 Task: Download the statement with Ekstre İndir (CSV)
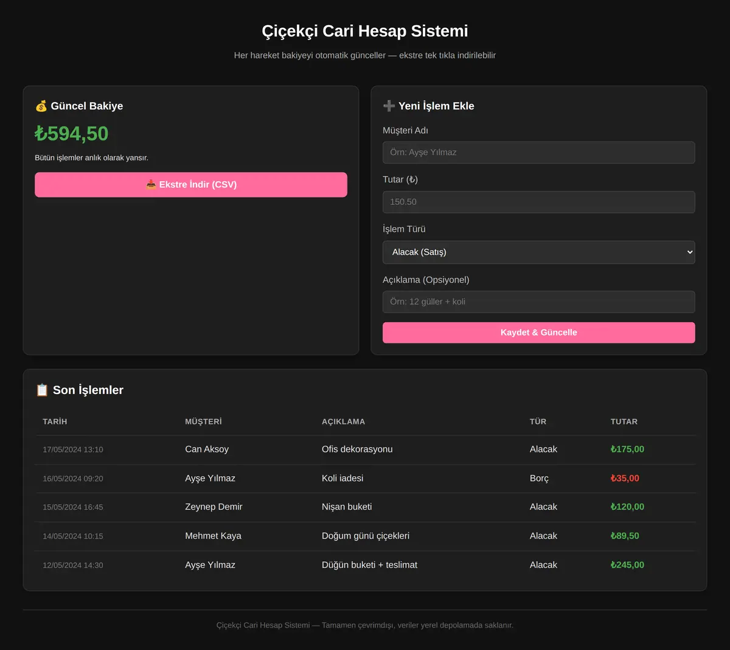(x=191, y=184)
